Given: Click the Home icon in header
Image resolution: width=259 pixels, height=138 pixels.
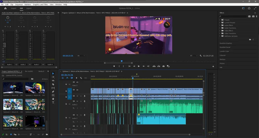Looking at the screenshot, I should point(5,8).
